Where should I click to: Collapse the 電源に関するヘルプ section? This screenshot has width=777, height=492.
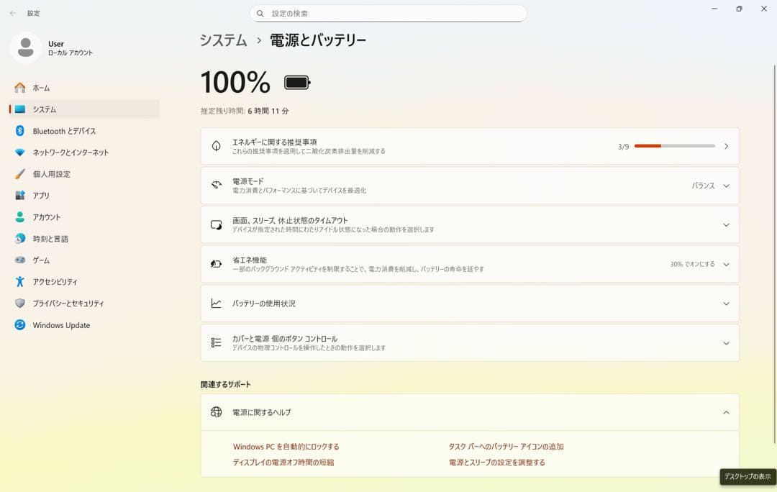point(726,412)
